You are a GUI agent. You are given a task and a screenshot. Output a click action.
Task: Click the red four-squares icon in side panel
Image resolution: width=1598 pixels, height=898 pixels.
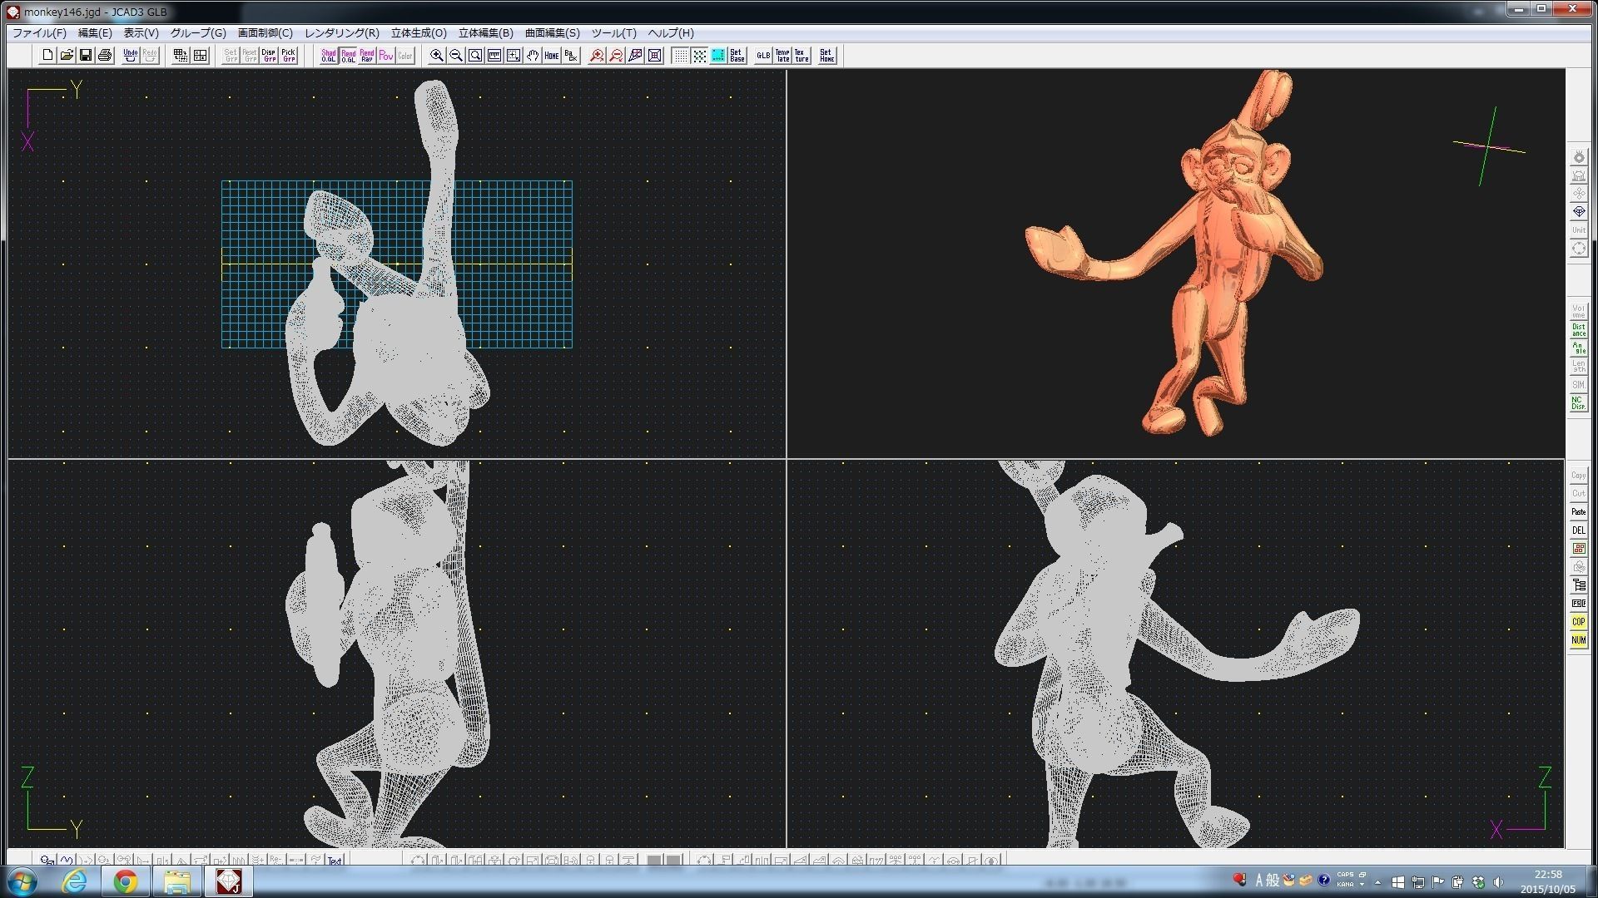(x=1578, y=549)
